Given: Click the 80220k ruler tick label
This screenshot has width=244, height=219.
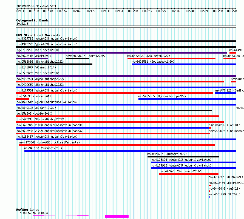Looking at the screenshot, I should click(x=133, y=11).
